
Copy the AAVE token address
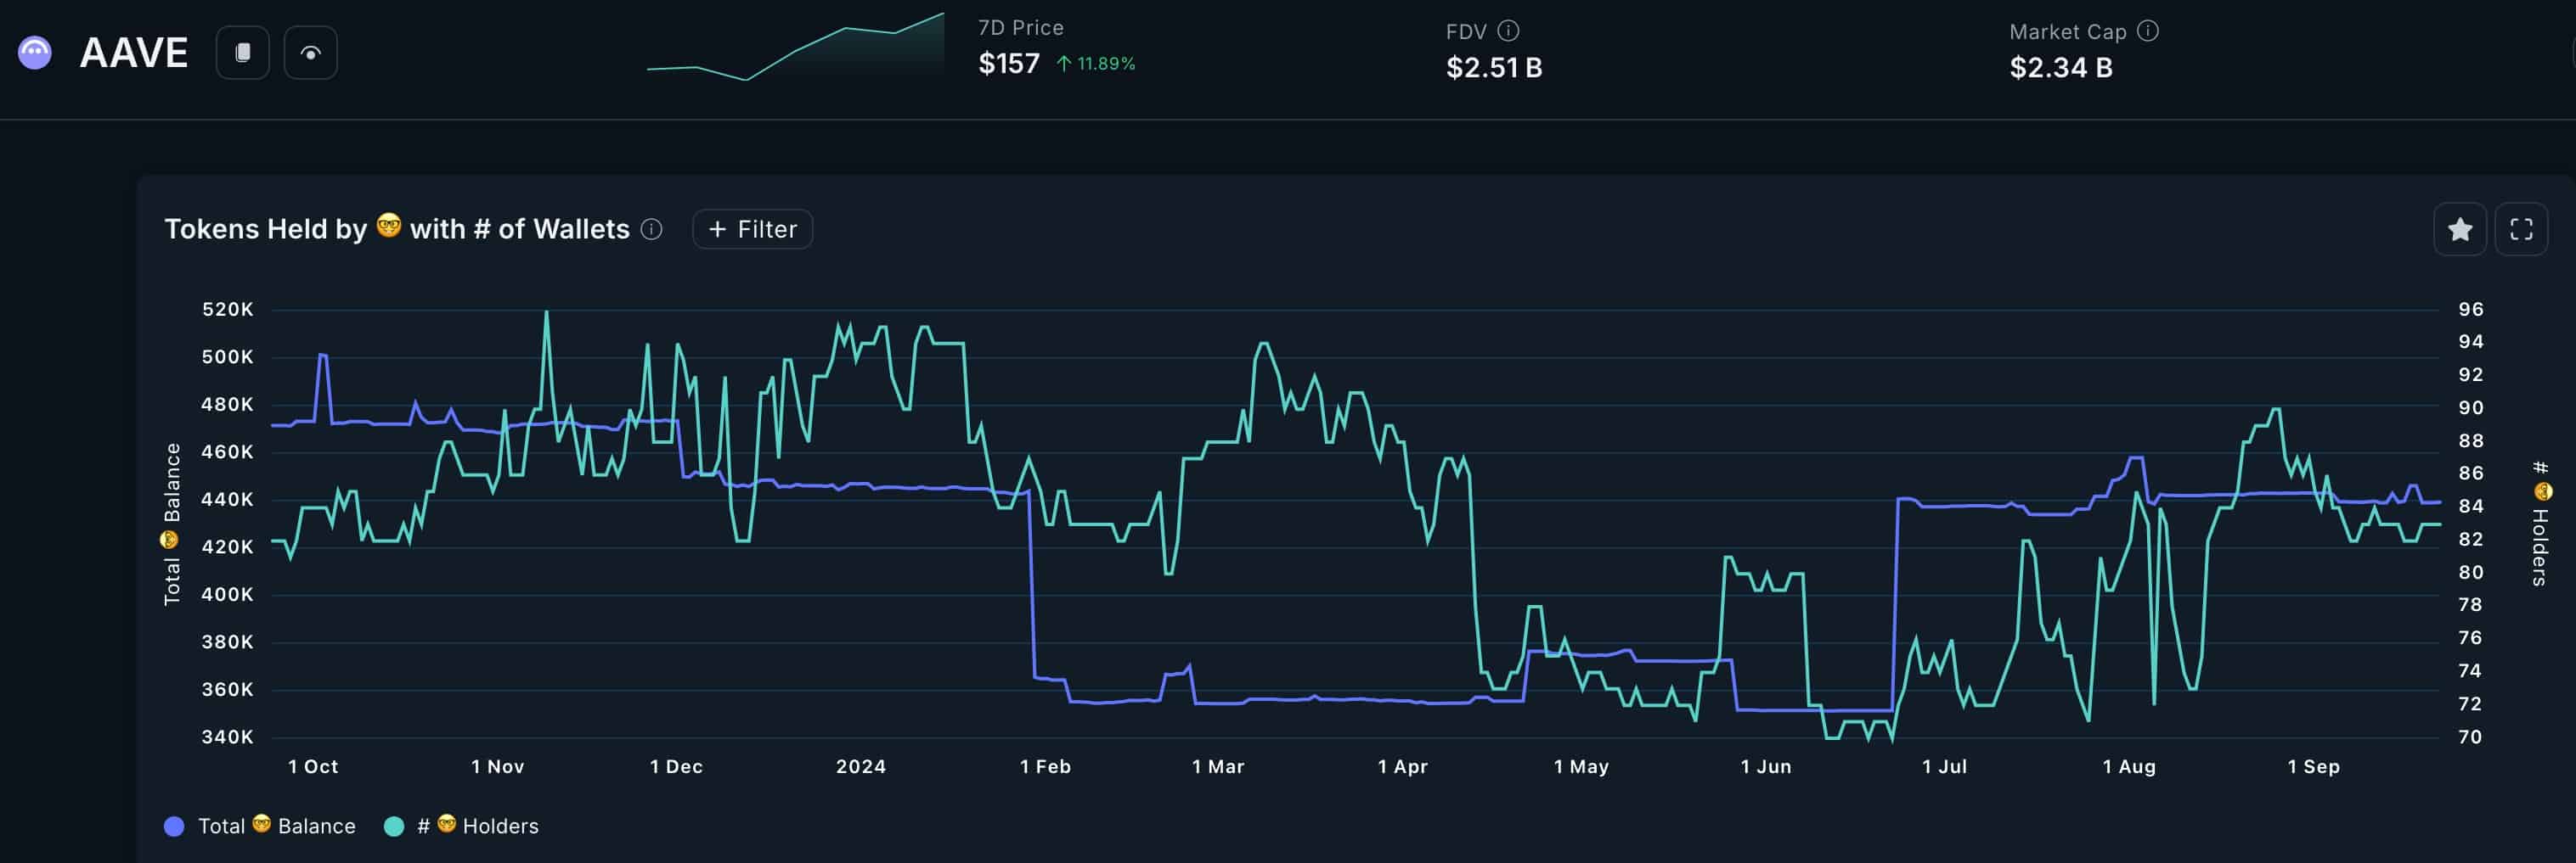tap(243, 53)
